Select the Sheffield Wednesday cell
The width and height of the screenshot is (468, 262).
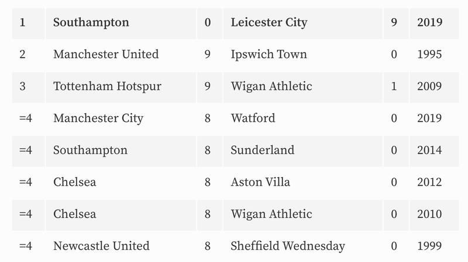pyautogui.click(x=302, y=247)
